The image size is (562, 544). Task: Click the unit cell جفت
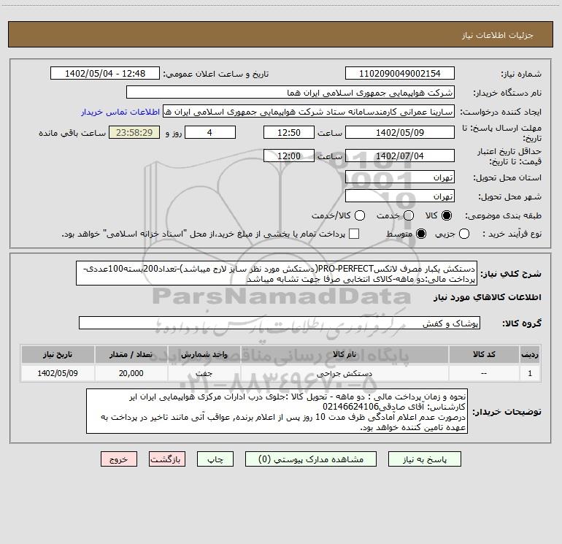click(204, 373)
